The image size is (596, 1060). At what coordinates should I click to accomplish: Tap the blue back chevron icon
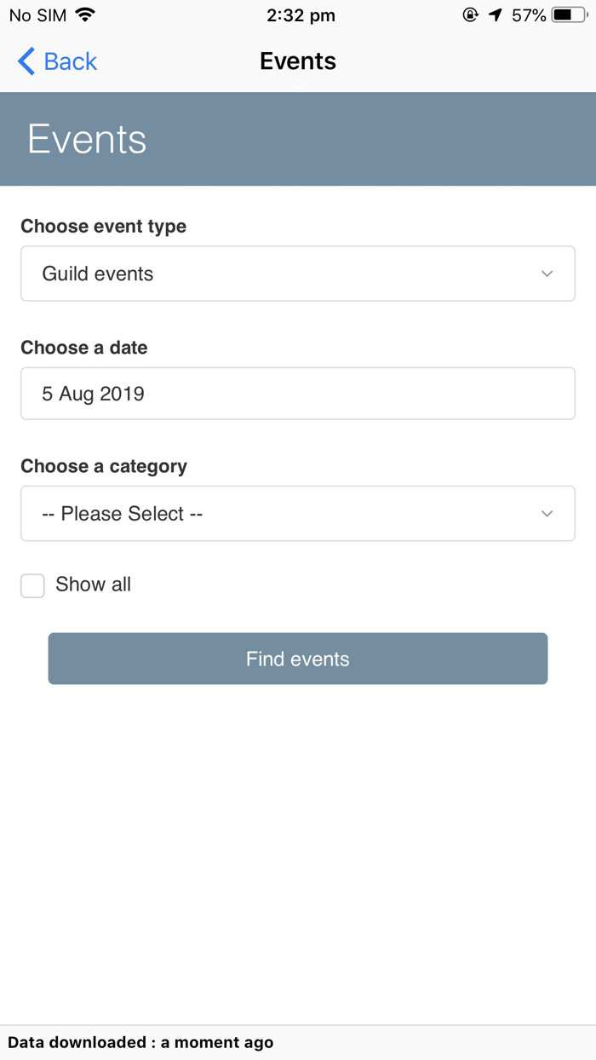point(26,61)
